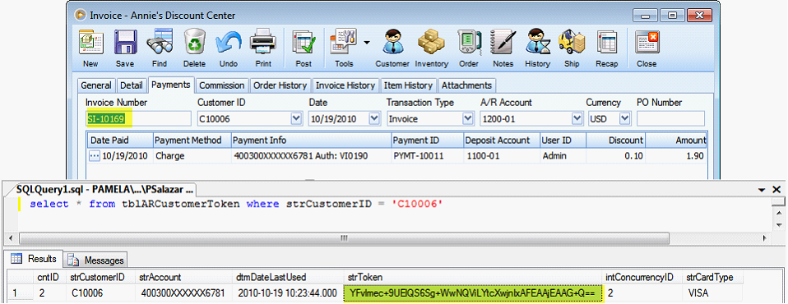Open the query tab list dropdown arrow
The height and width of the screenshot is (304, 788).
pos(763,190)
